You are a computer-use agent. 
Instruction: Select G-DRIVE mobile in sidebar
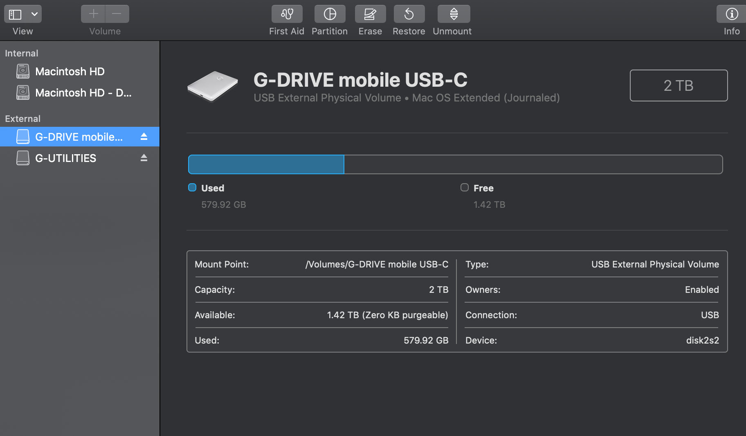tap(80, 137)
